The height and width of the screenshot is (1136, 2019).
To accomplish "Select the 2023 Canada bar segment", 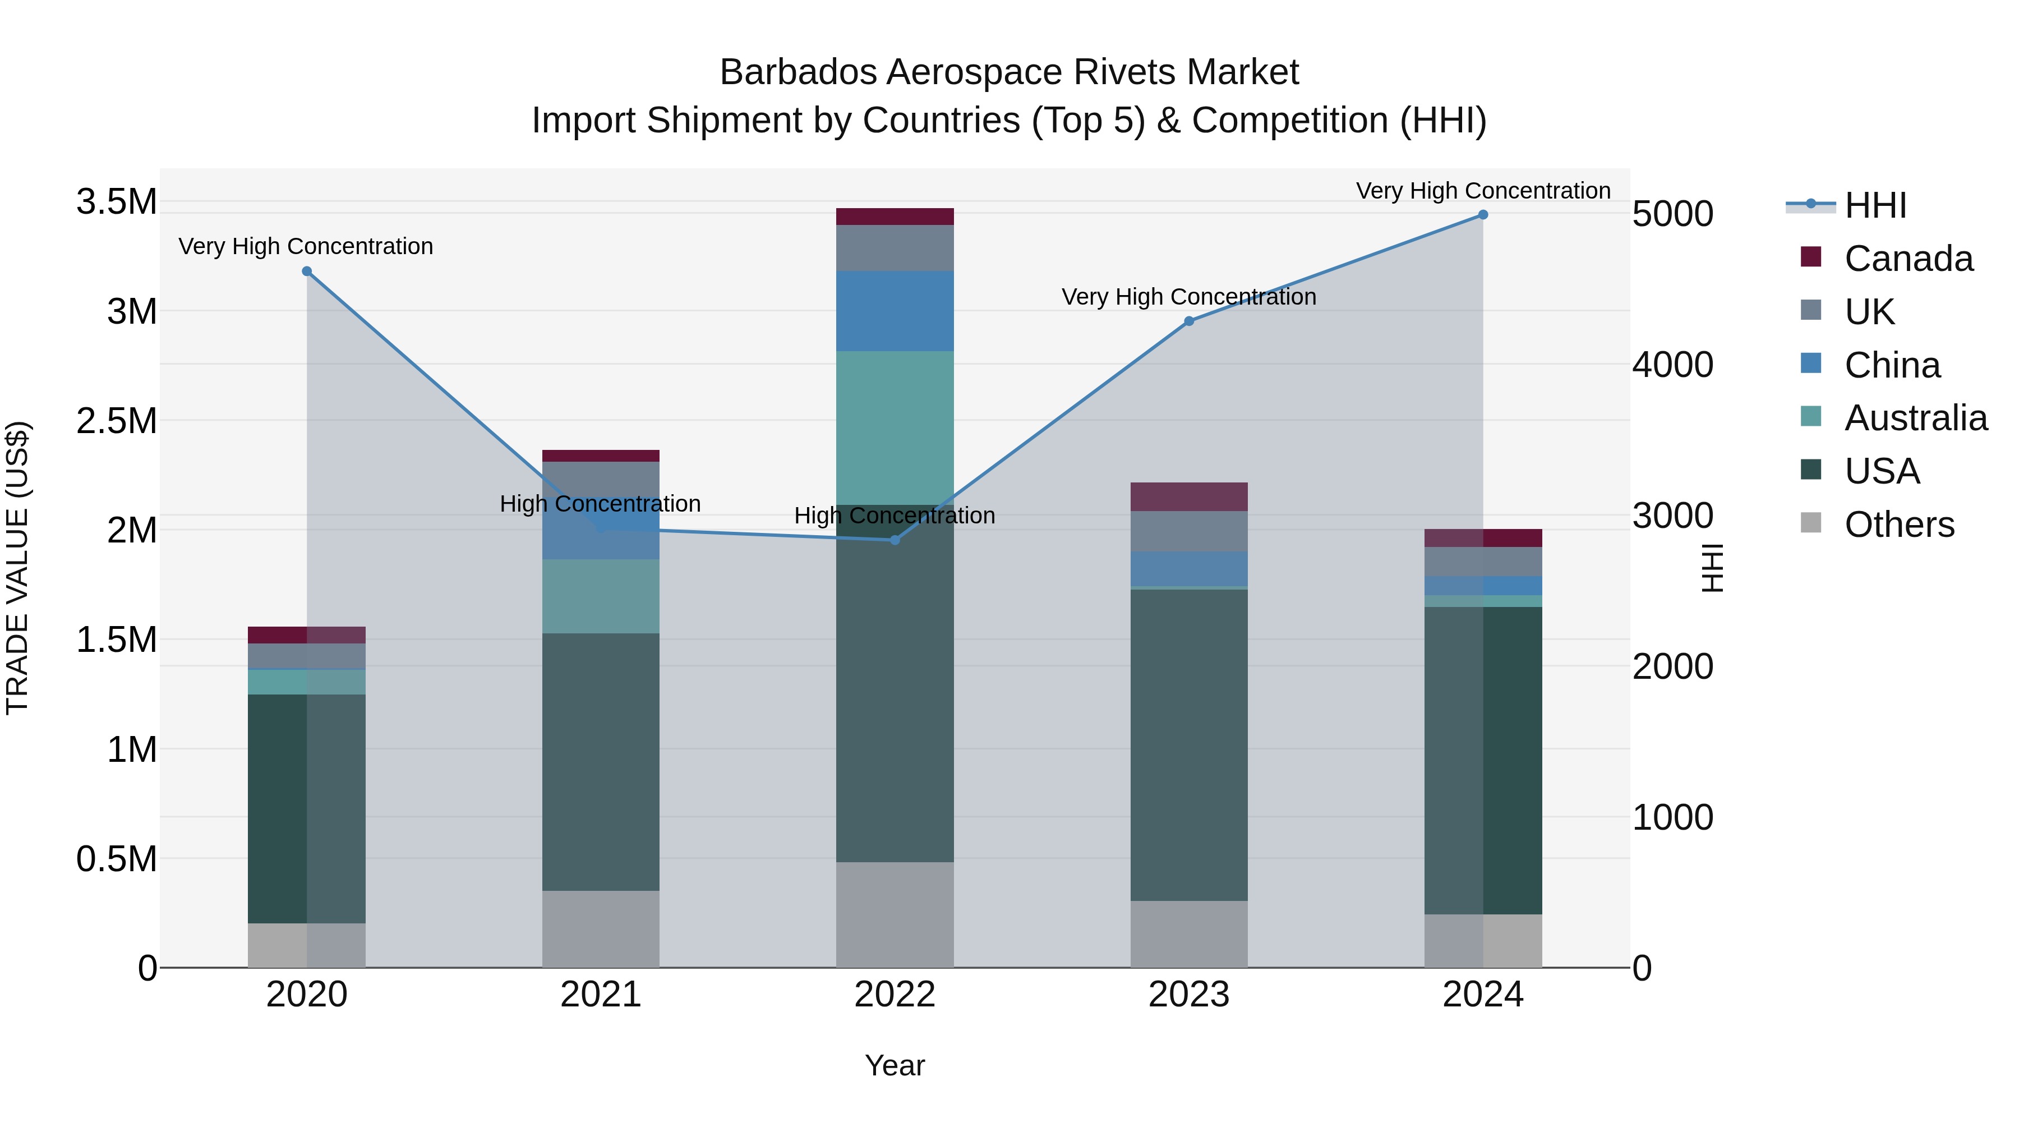I will pyautogui.click(x=1189, y=497).
